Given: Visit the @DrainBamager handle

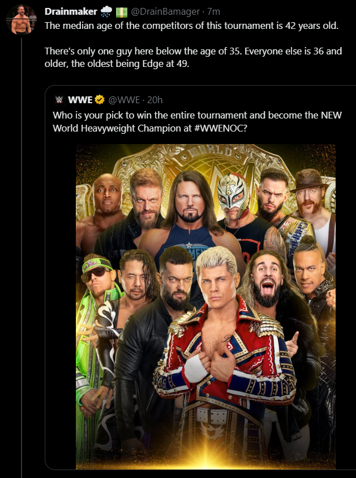Looking at the screenshot, I should click(165, 11).
